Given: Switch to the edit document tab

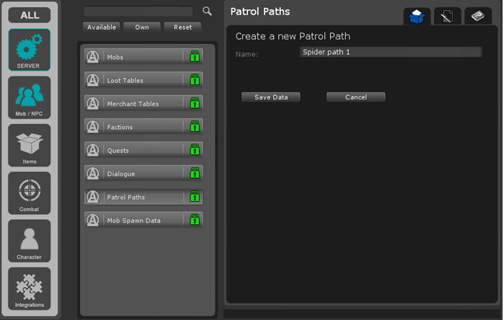Looking at the screenshot, I should point(447,17).
